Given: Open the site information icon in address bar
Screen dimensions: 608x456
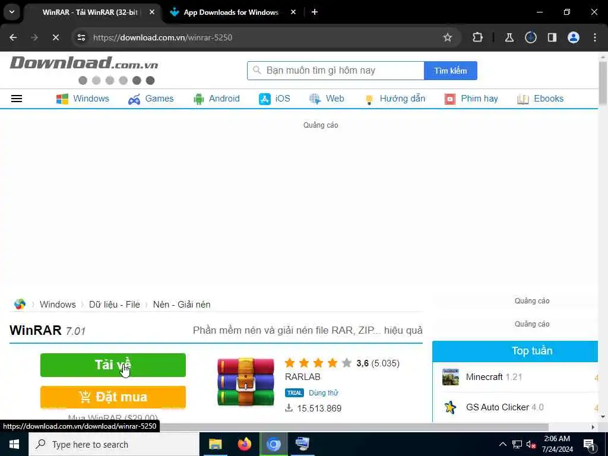Looking at the screenshot, I should click(x=81, y=37).
